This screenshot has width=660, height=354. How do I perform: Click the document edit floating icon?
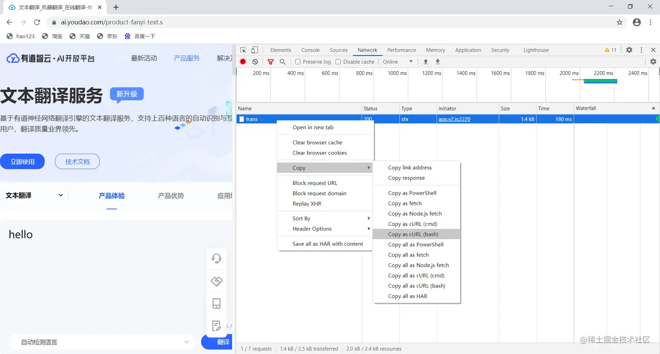[x=217, y=326]
